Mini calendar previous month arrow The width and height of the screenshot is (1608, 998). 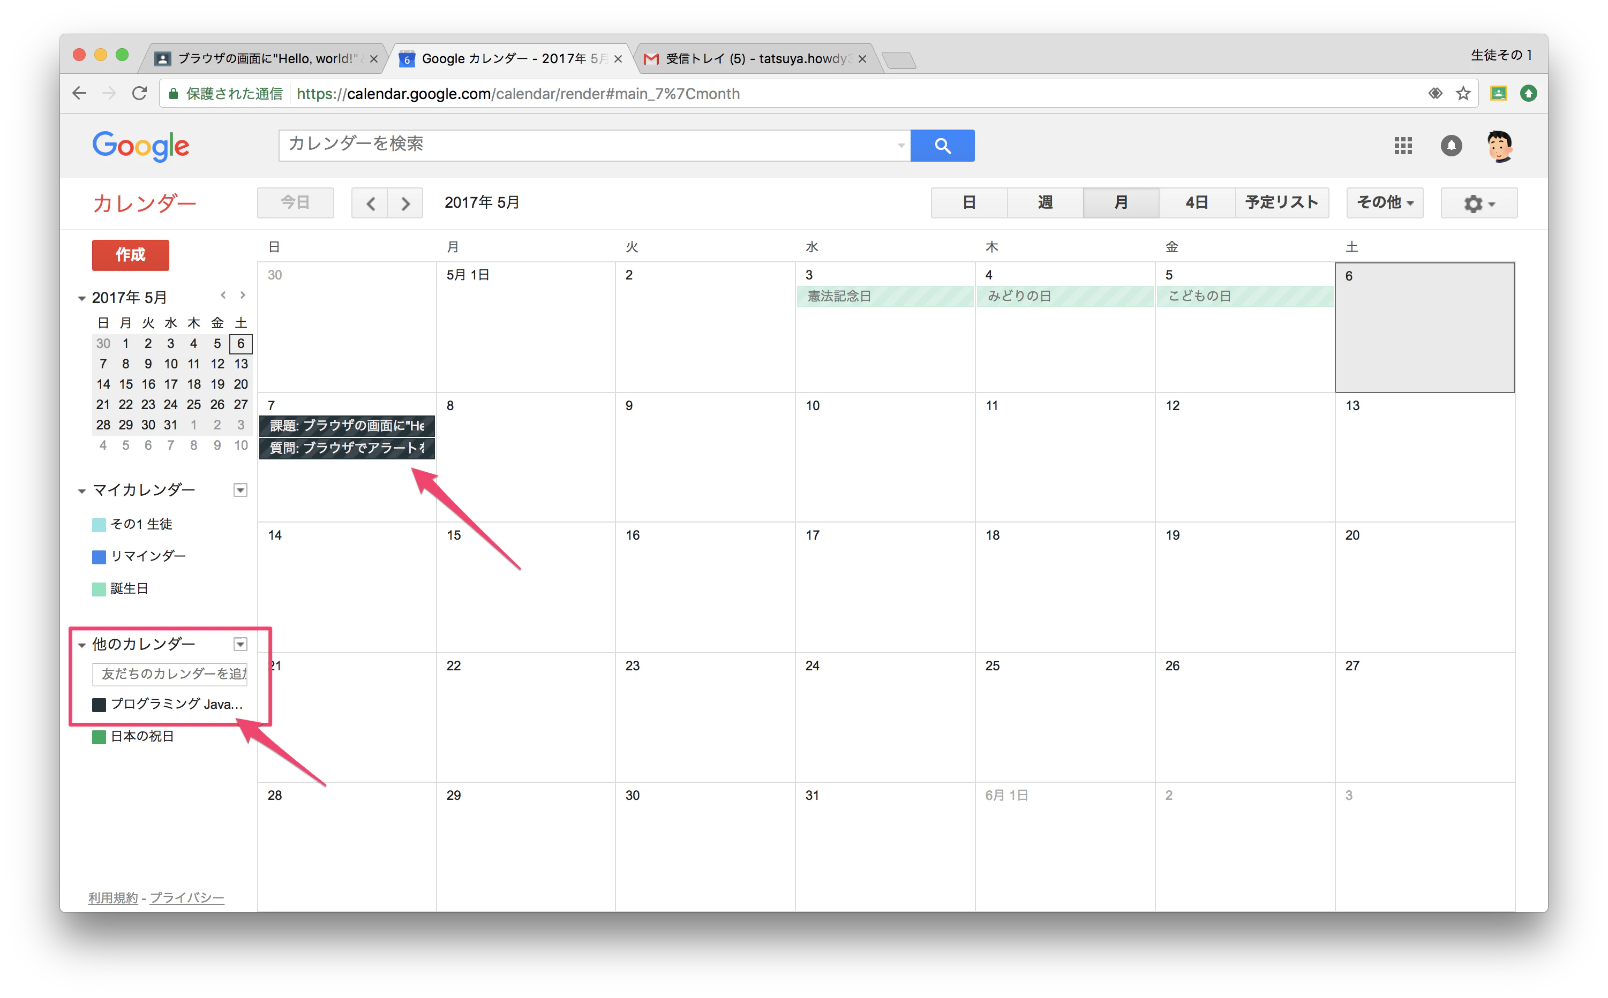[223, 295]
